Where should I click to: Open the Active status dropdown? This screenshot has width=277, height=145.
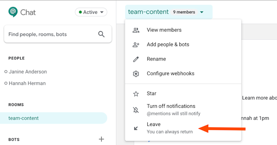[x=91, y=12]
